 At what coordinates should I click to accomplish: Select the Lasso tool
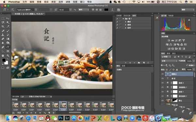click(3, 22)
